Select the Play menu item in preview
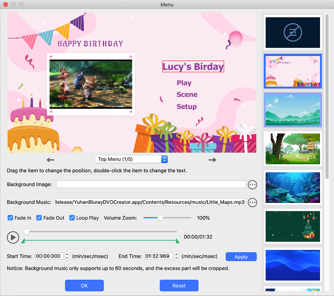The width and height of the screenshot is (334, 296). click(184, 83)
